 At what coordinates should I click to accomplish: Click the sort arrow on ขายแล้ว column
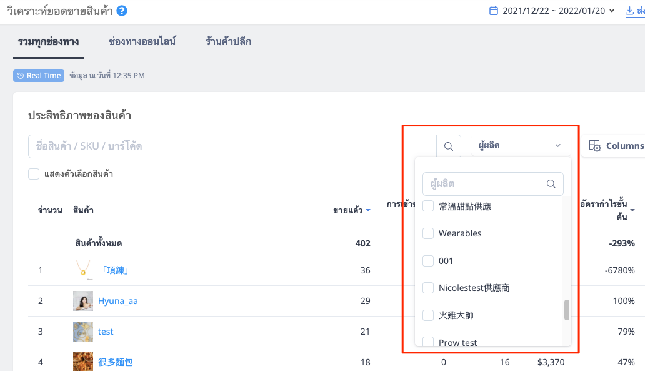pyautogui.click(x=368, y=210)
